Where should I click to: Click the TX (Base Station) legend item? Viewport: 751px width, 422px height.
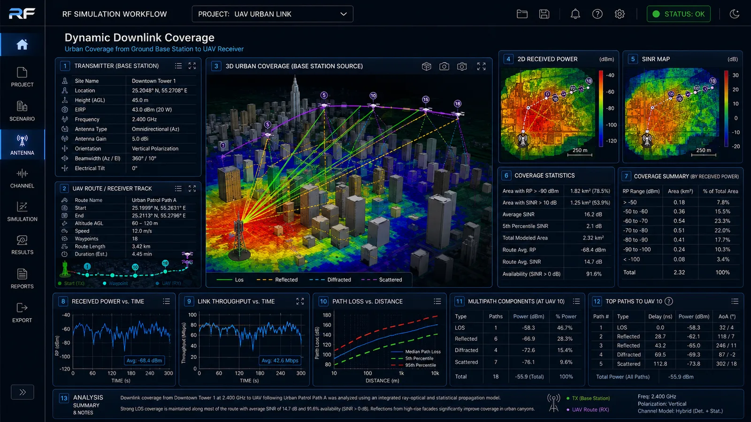[x=588, y=399]
